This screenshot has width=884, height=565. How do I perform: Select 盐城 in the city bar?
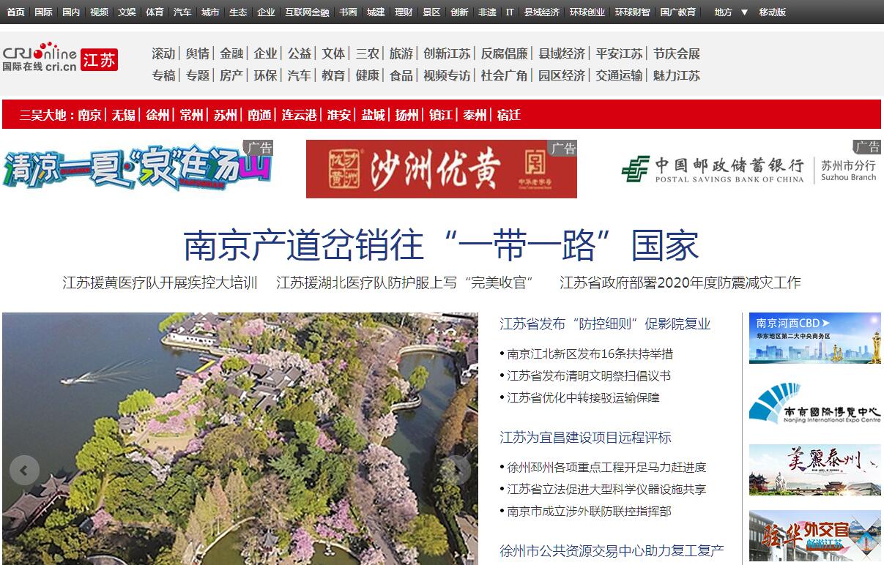coord(374,115)
